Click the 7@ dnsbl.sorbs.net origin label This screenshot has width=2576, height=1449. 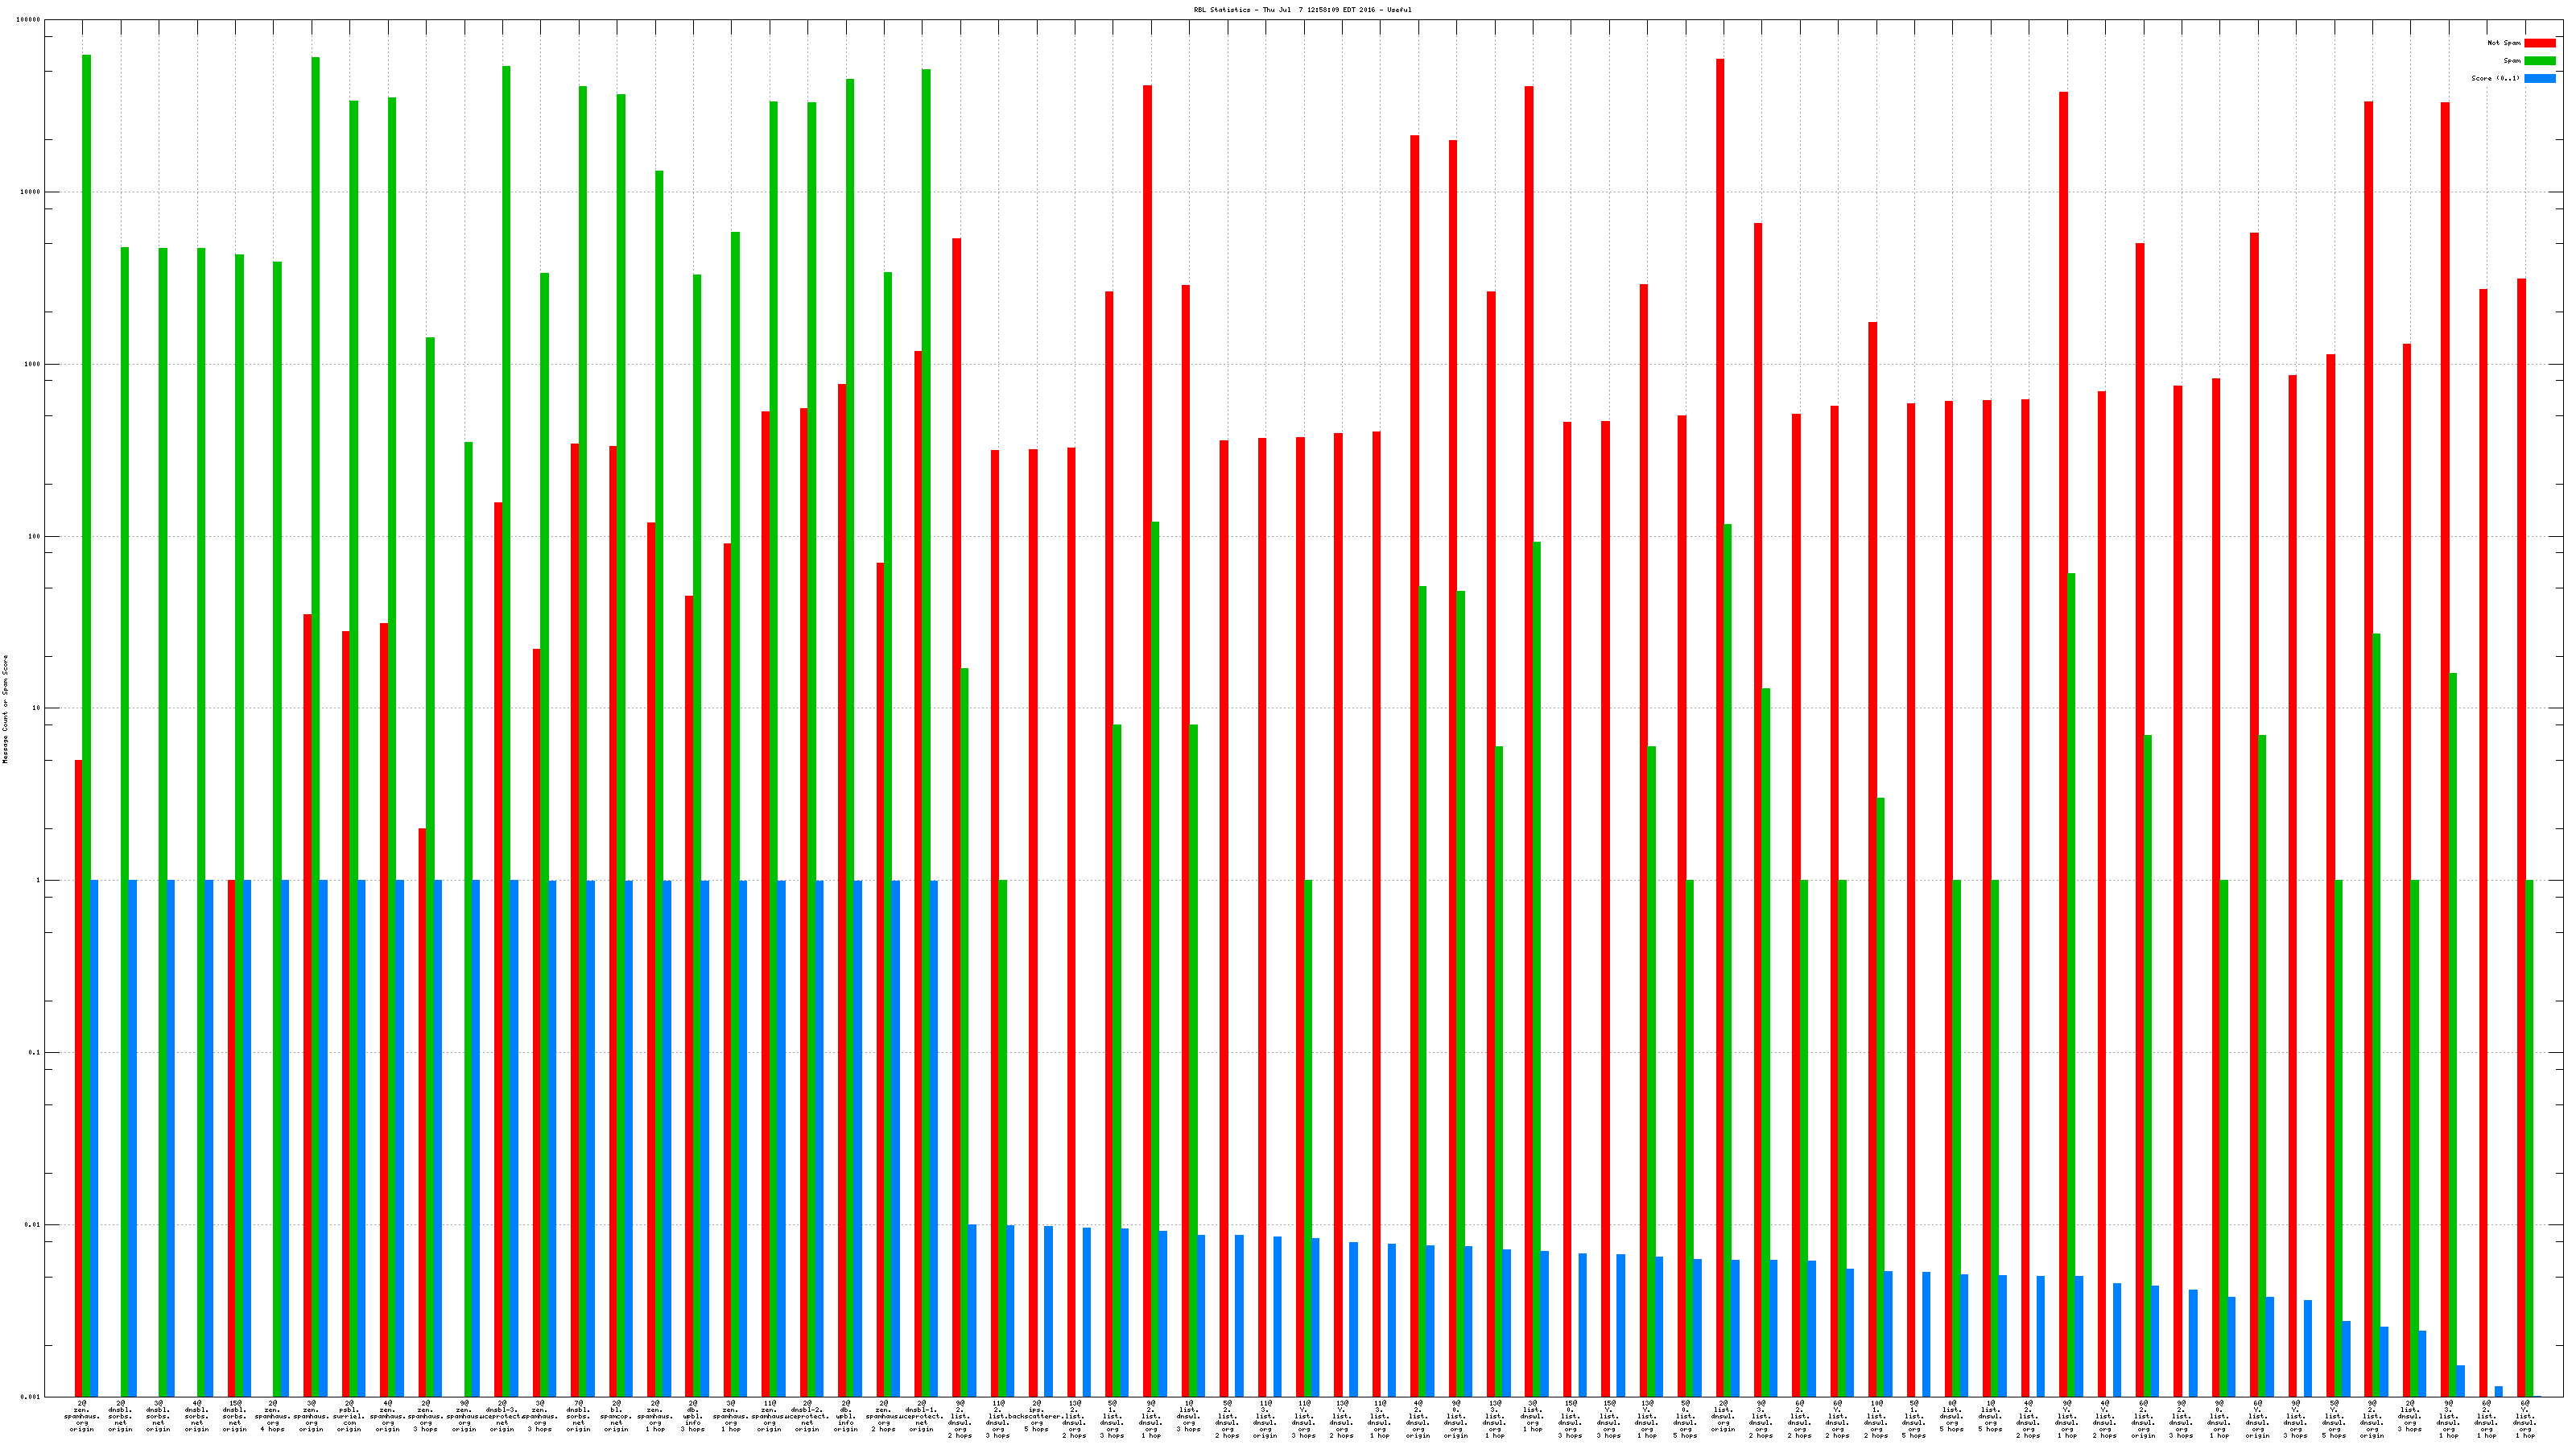(x=578, y=1416)
